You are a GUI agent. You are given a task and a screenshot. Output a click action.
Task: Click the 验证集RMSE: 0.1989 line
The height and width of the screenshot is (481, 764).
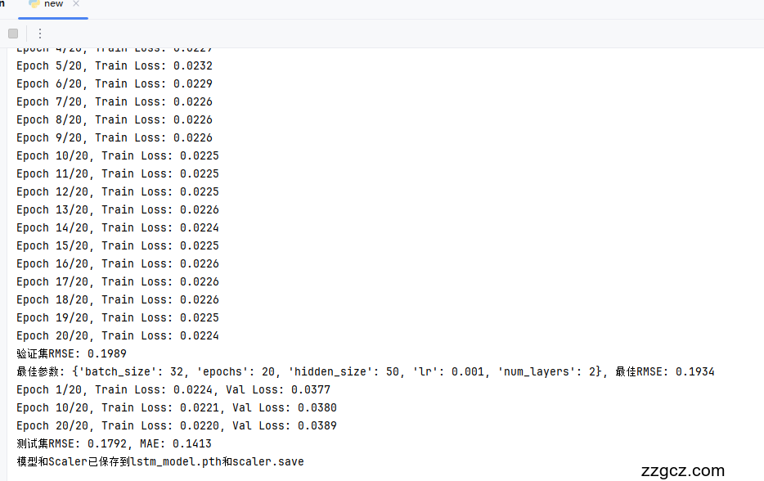click(x=71, y=353)
